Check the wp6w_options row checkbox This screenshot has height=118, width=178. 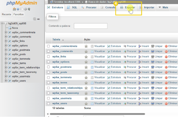coord(49,62)
